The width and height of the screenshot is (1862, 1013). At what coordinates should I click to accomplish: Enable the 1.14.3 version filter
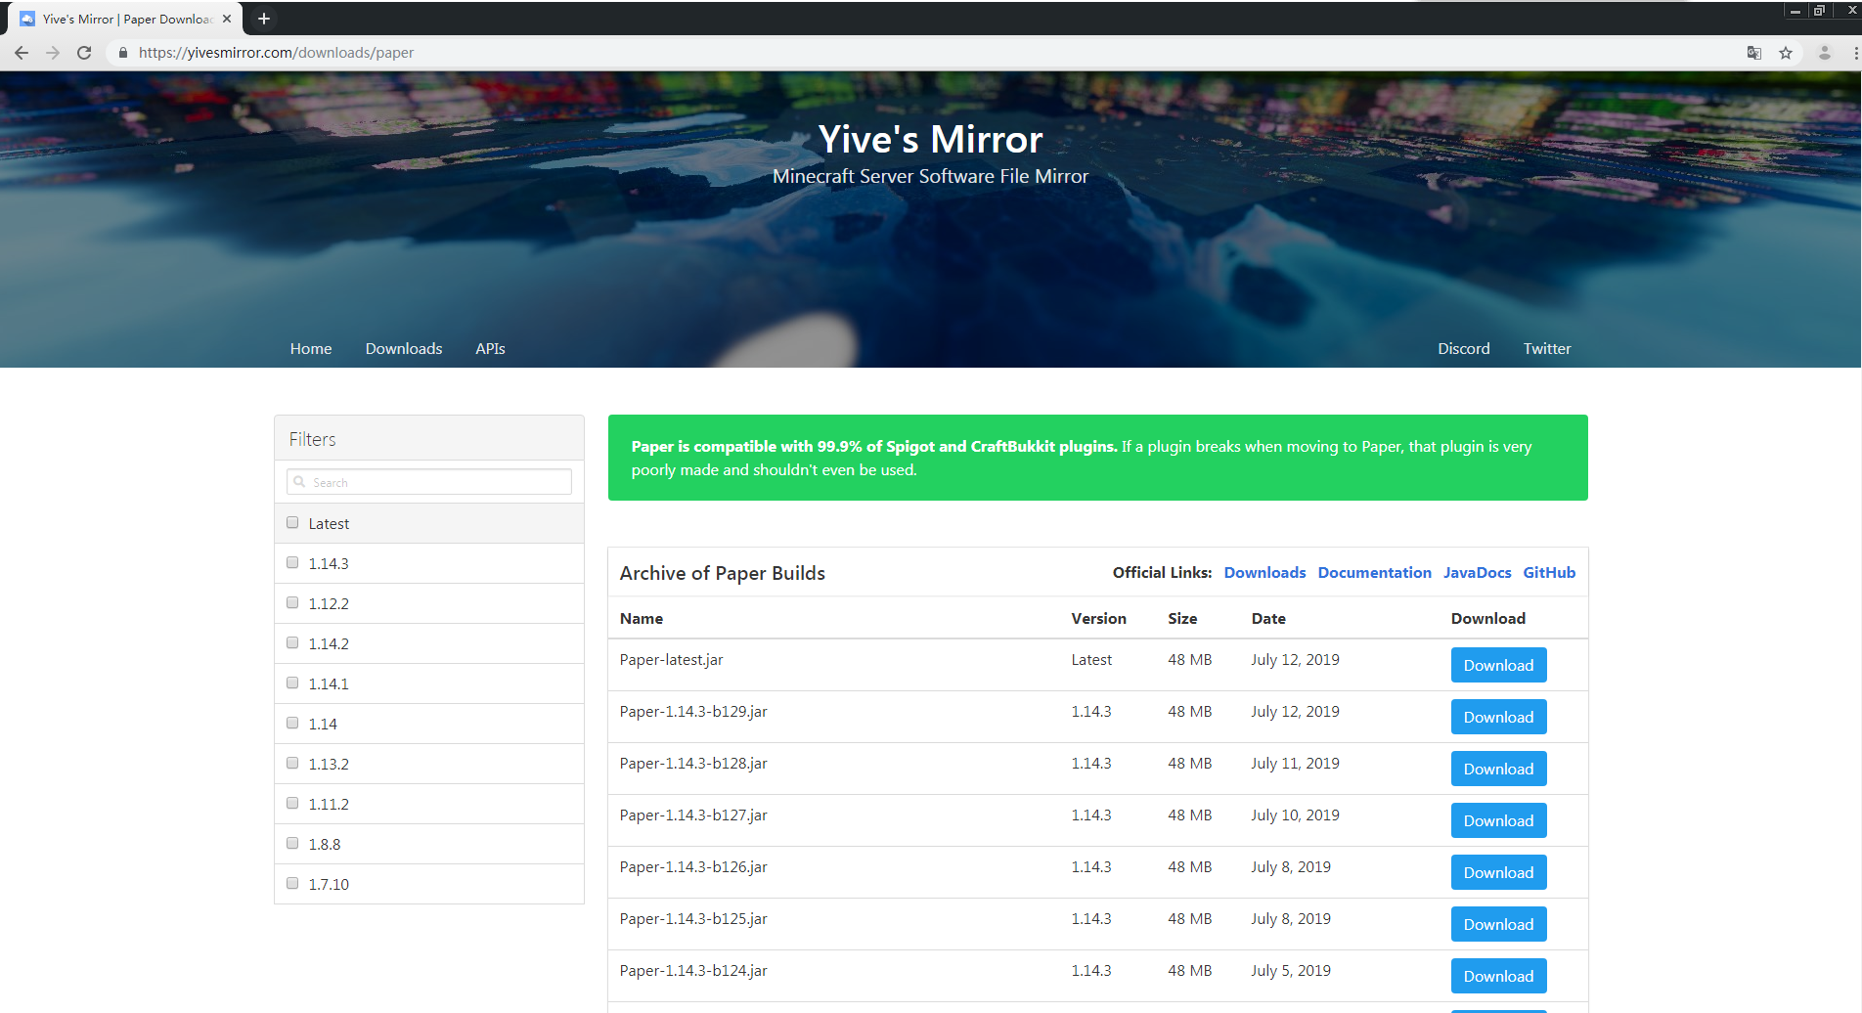pyautogui.click(x=292, y=563)
